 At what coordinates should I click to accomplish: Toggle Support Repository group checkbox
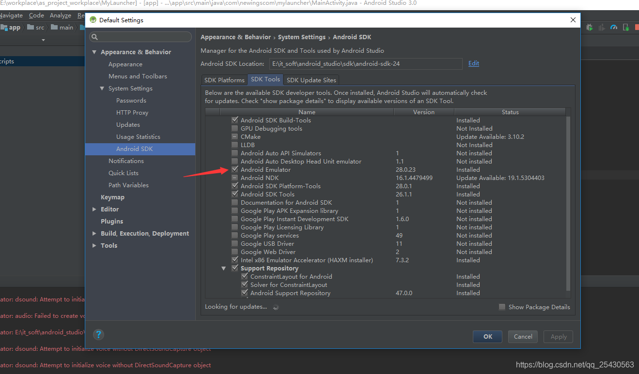[x=235, y=268]
